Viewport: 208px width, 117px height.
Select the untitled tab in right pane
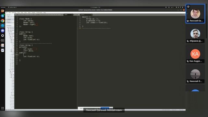(x=86, y=15)
